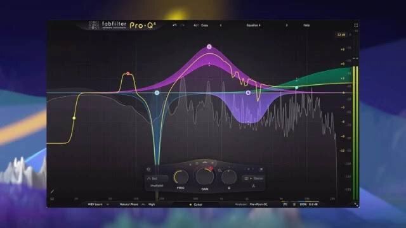This screenshot has width=406, height=228.
Task: Toggle the band power enable button
Action: [148, 170]
